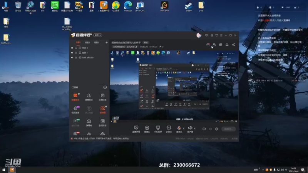Open the Windows Start menu

click(x=4, y=170)
